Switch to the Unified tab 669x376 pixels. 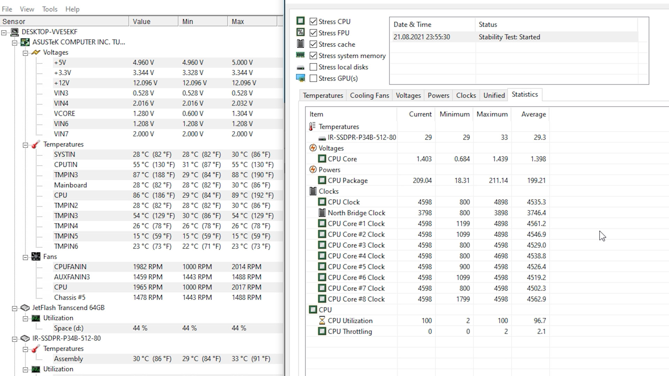tap(494, 95)
